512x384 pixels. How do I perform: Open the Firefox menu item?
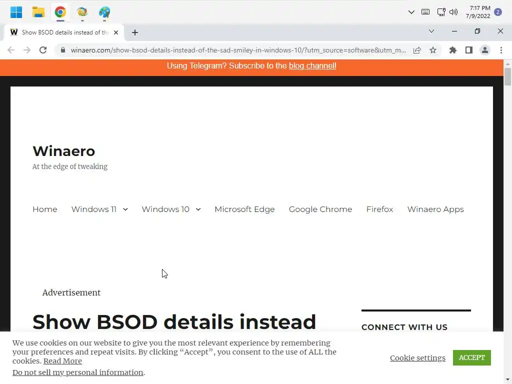[x=379, y=209]
